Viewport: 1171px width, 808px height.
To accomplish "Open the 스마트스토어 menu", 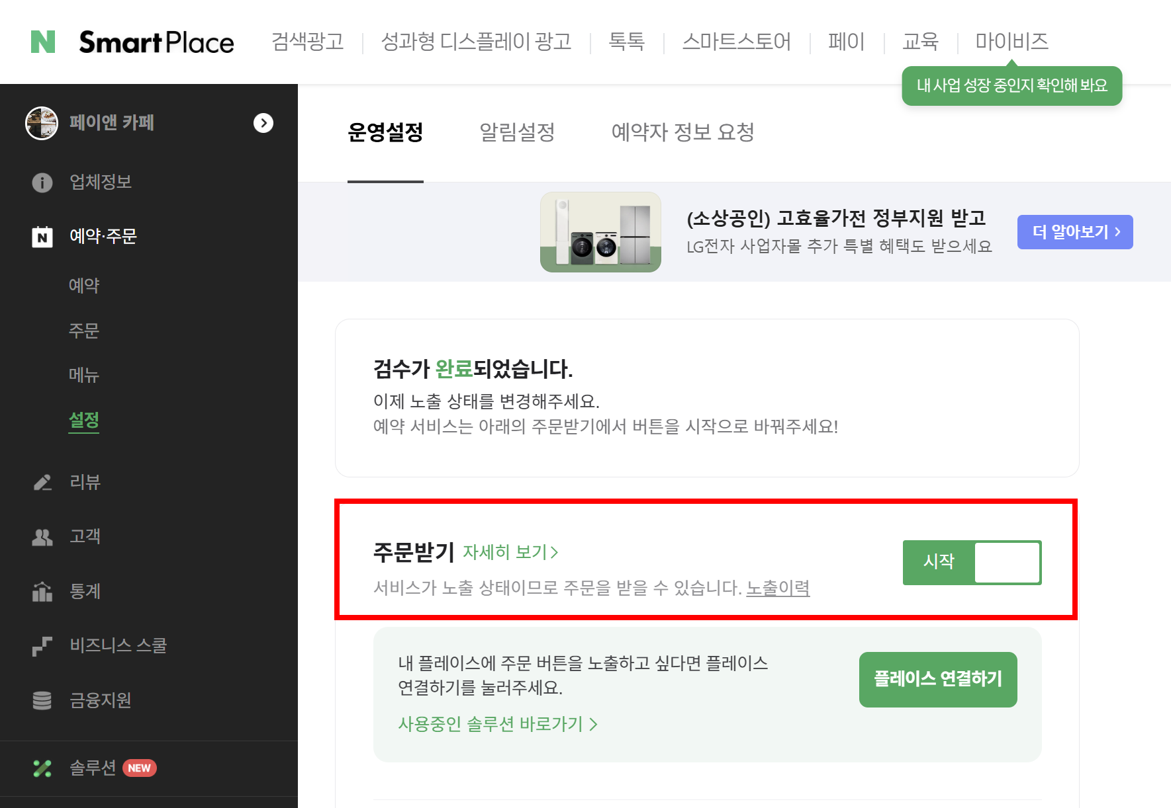I will click(x=736, y=42).
